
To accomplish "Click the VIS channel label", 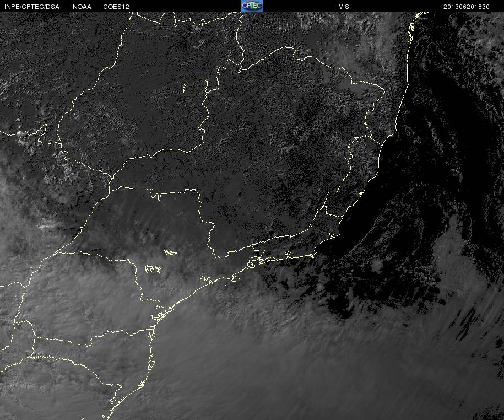I will tap(344, 7).
